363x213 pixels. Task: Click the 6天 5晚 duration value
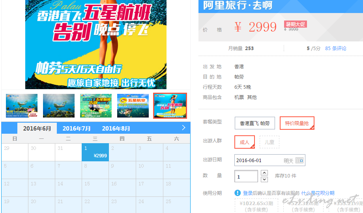243,87
